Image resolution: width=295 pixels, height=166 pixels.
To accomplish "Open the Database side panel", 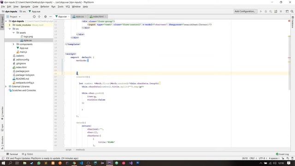I will click(x=293, y=22).
